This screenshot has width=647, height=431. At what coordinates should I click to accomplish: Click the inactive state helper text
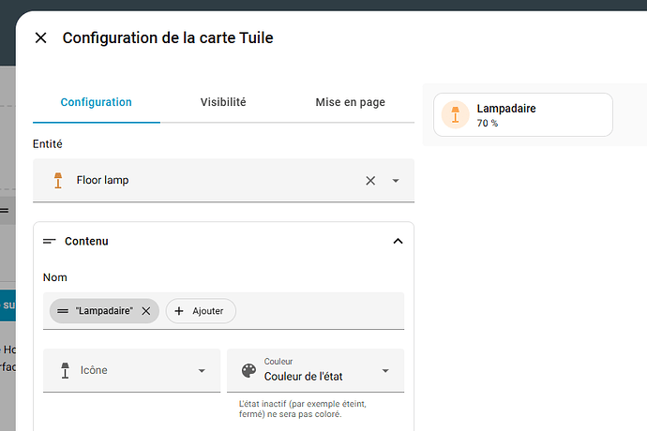(x=303, y=409)
